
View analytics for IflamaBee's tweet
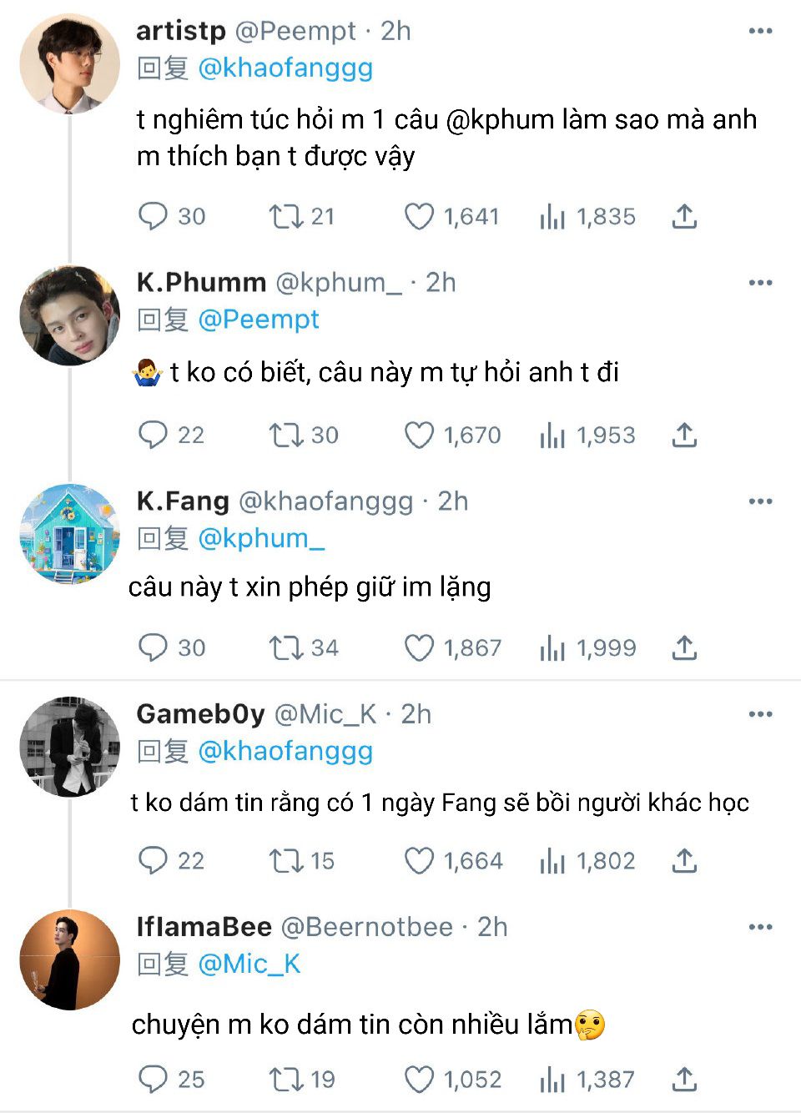552,1079
